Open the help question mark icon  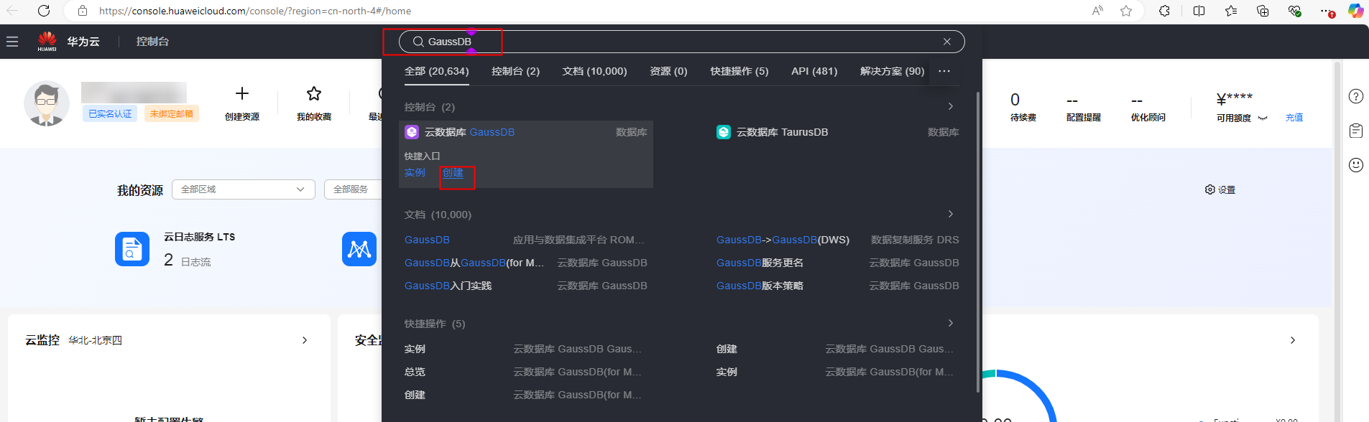click(1356, 96)
